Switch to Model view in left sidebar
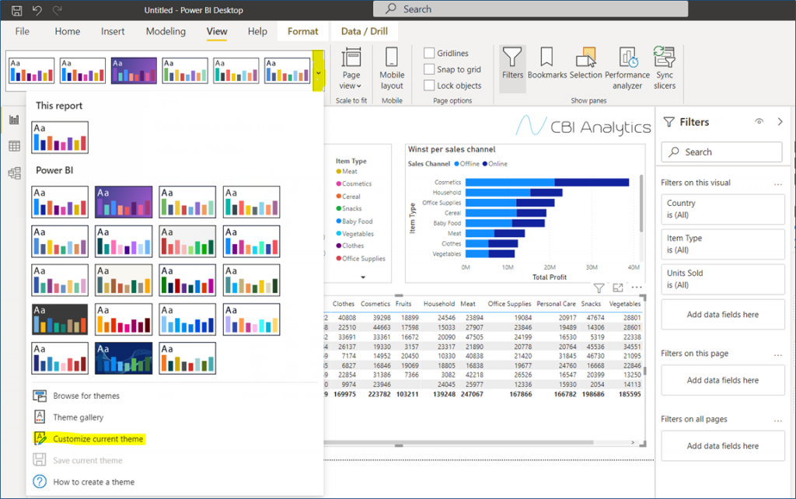796x499 pixels. pos(14,173)
